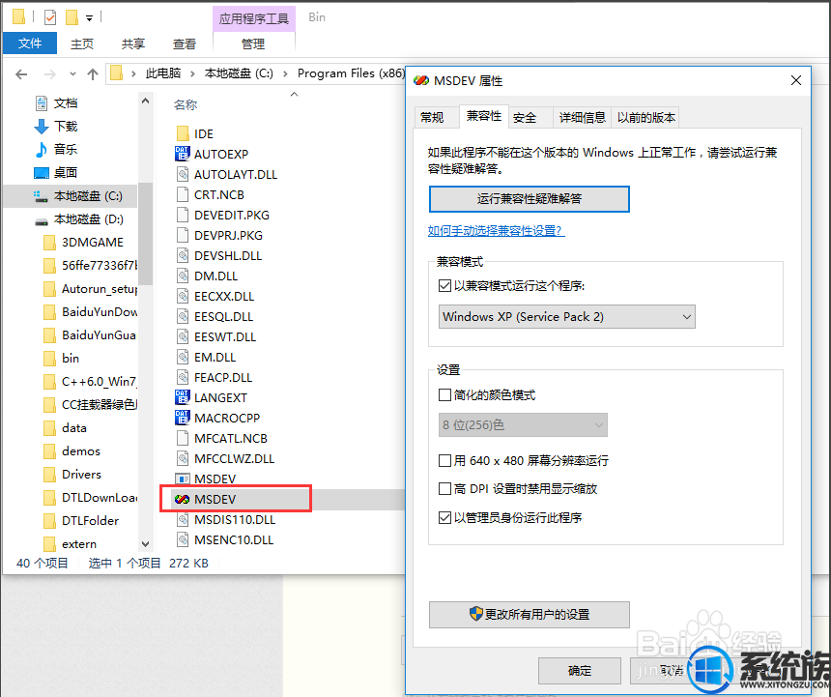This screenshot has height=697, width=831.
Task: Open the 管理 (Manage) ribbon tab
Action: pyautogui.click(x=253, y=44)
